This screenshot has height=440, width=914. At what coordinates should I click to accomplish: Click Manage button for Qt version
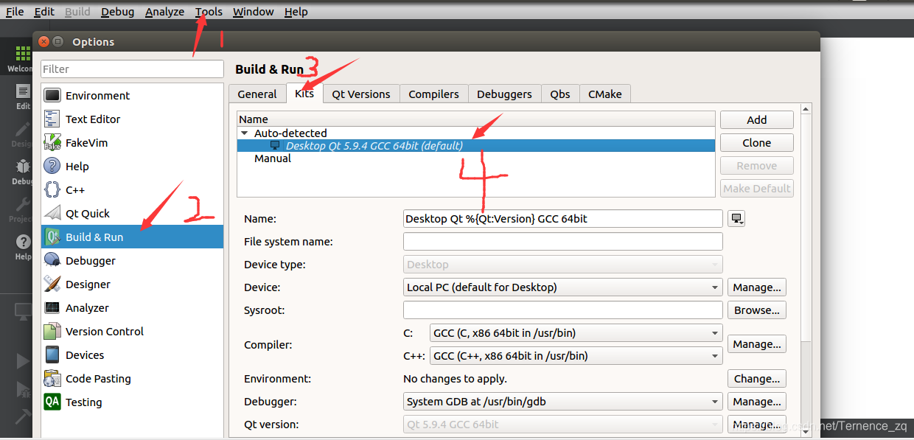point(757,425)
